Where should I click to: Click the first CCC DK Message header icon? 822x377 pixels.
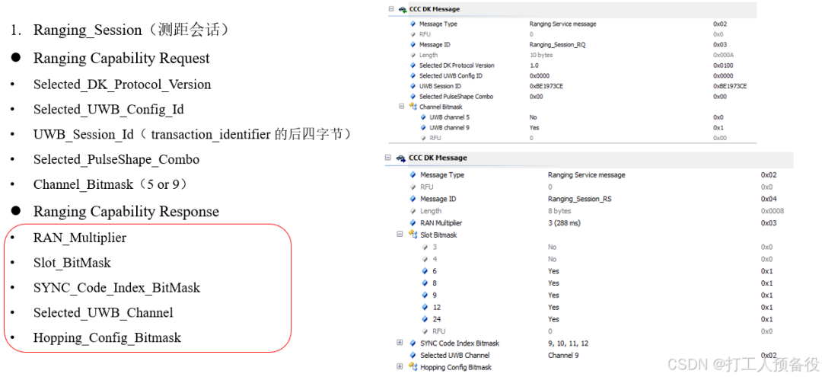tap(402, 9)
